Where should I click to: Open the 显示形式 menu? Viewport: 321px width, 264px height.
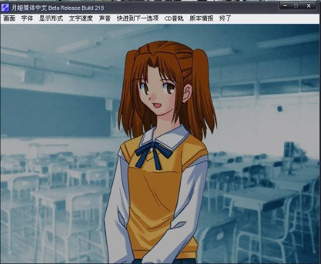pyautogui.click(x=51, y=18)
